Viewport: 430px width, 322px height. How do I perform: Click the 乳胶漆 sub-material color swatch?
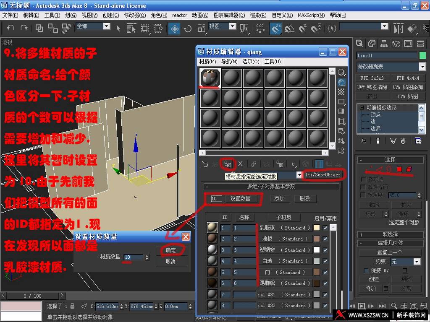(x=317, y=228)
